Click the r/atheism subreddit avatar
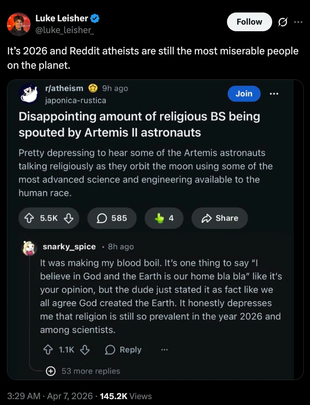Image resolution: width=310 pixels, height=405 pixels. pyautogui.click(x=29, y=93)
